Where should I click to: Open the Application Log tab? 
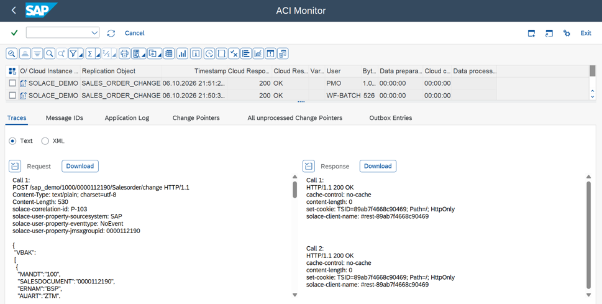coord(127,118)
